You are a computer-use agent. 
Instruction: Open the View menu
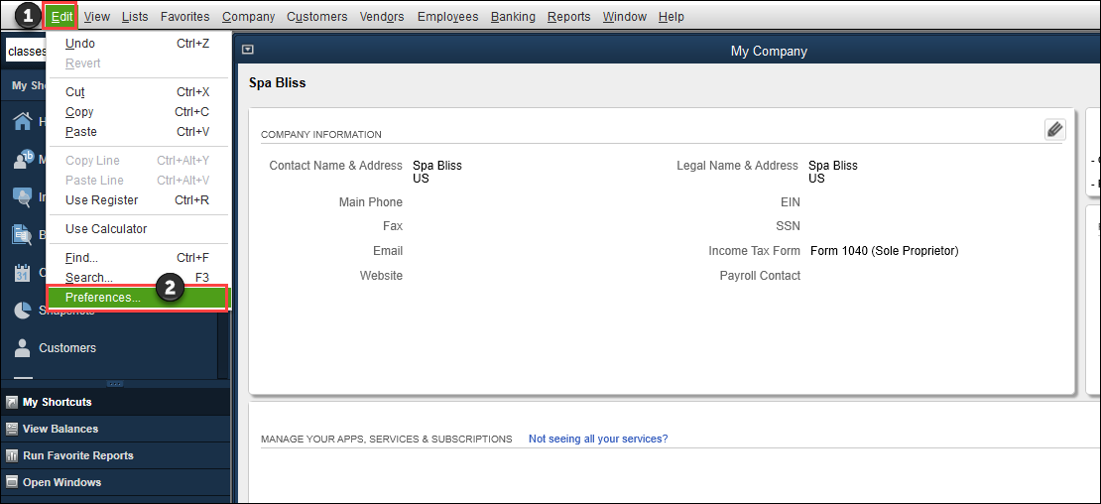click(x=97, y=16)
